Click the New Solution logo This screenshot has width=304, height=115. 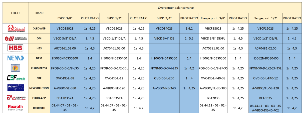[x=15, y=88]
